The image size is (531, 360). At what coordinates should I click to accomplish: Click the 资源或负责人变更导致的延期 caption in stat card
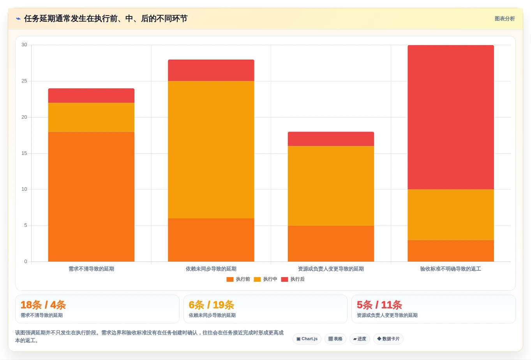[387, 315]
